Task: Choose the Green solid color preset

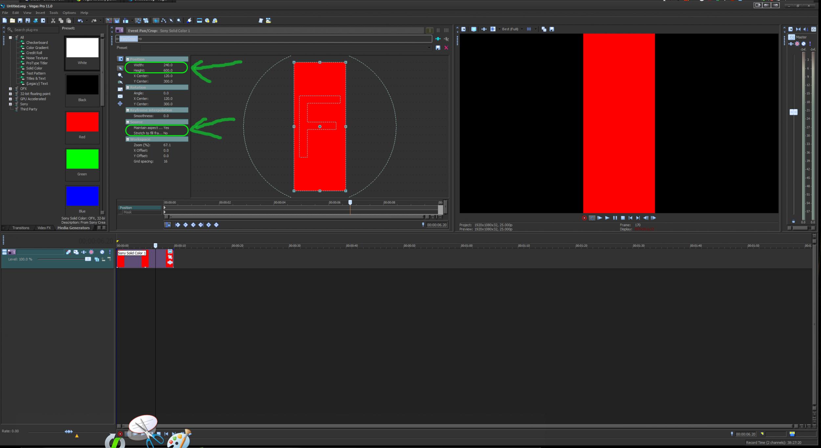Action: [82, 159]
